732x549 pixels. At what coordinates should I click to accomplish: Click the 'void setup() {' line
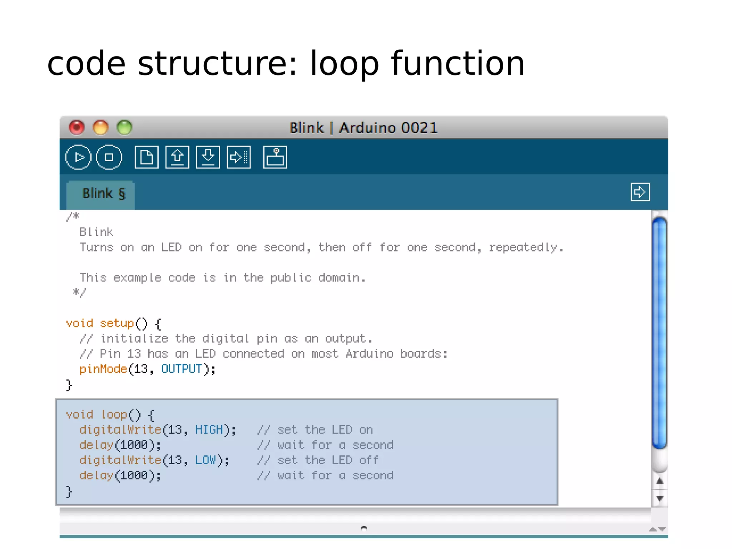click(x=114, y=324)
